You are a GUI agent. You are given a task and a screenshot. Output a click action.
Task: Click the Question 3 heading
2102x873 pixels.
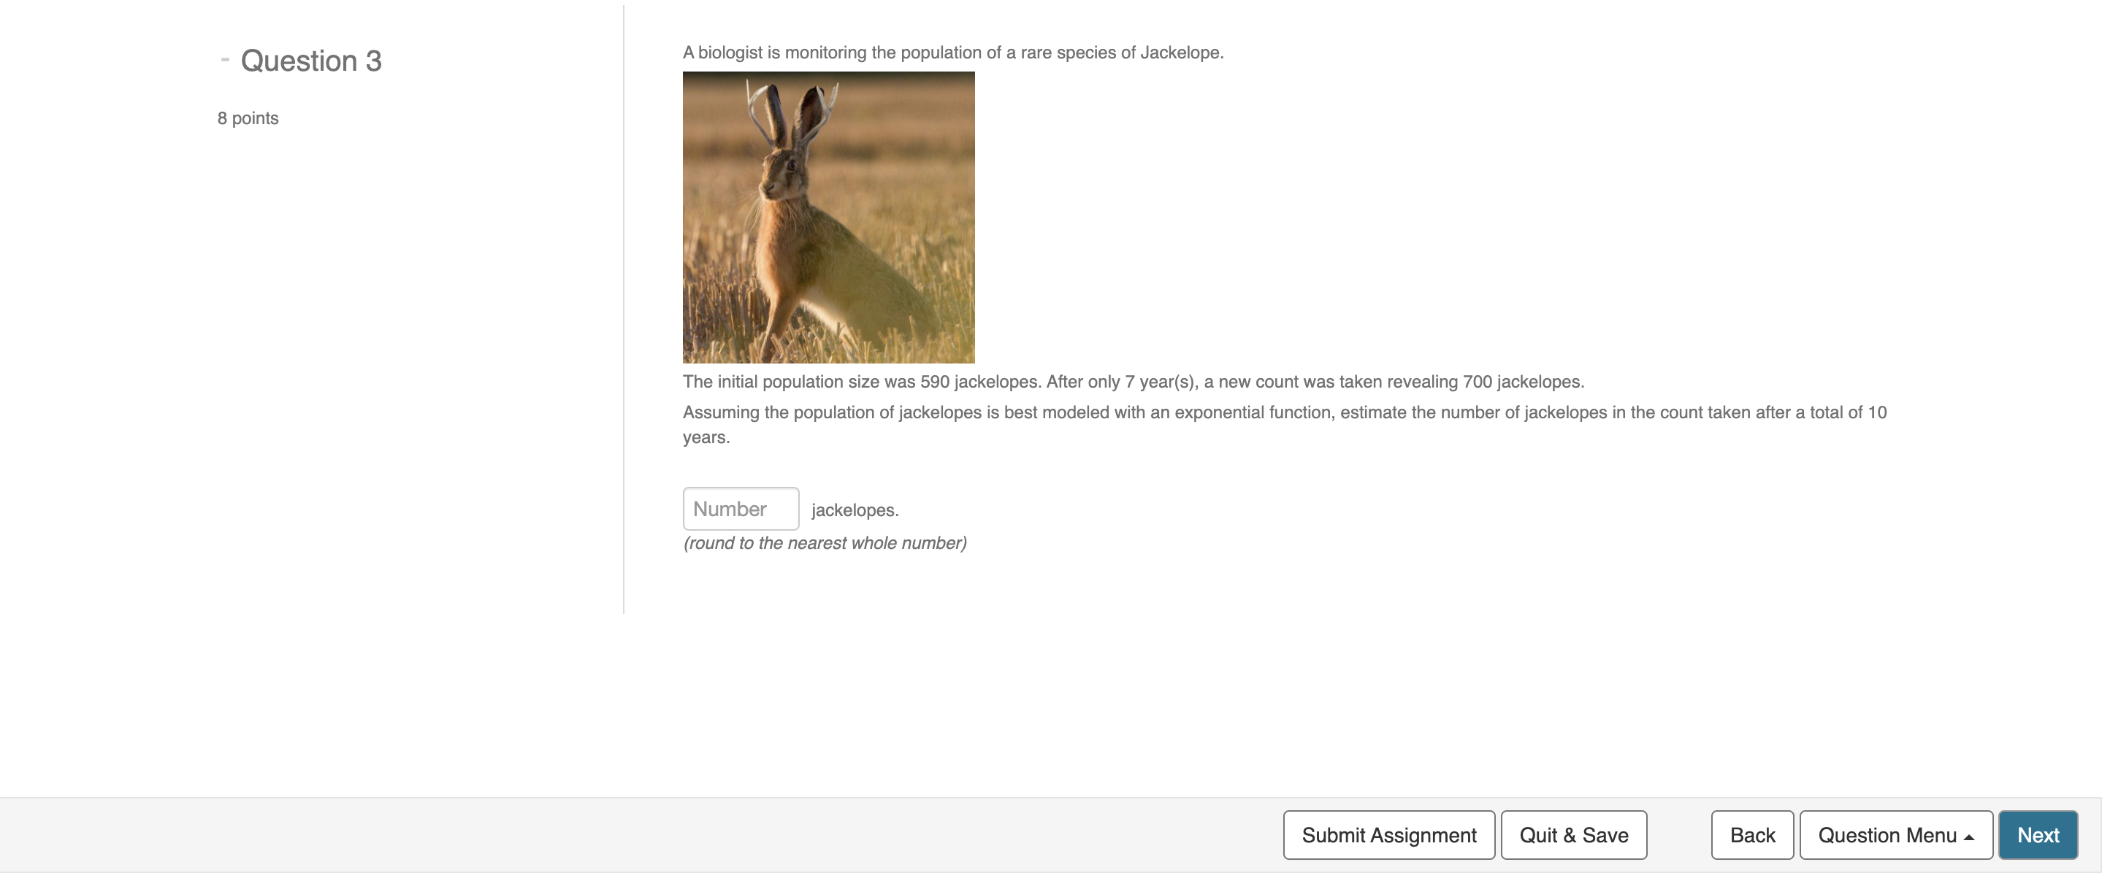(x=311, y=61)
